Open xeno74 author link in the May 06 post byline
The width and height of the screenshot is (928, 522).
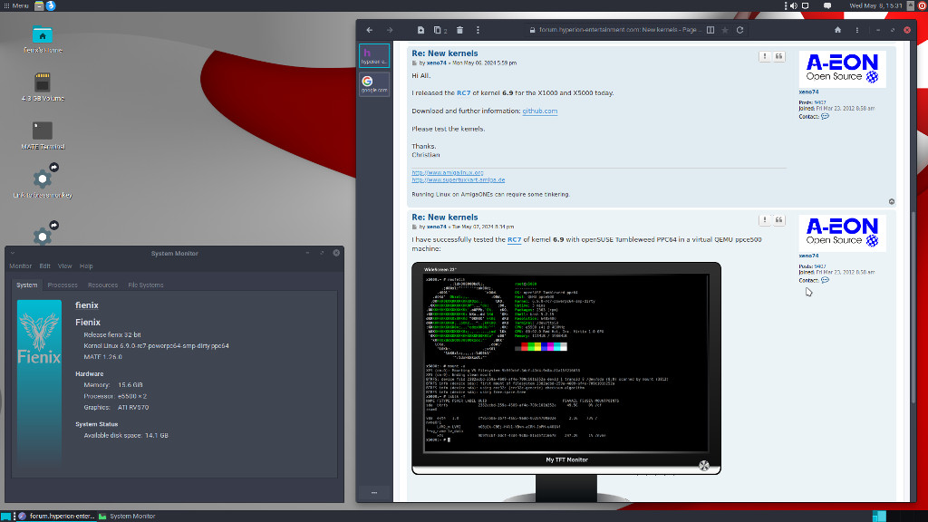(x=436, y=63)
